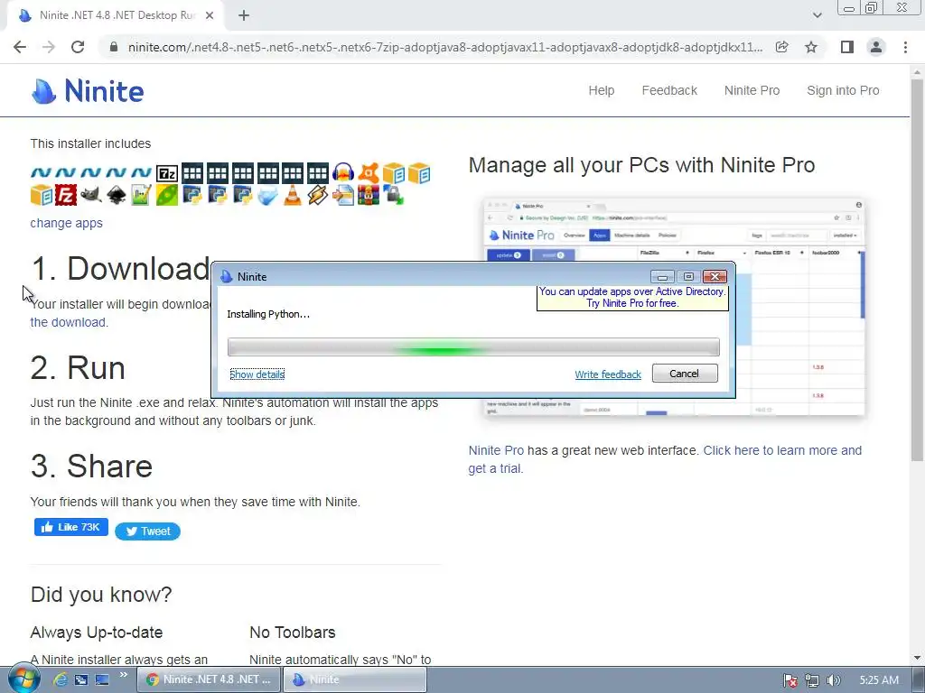
Task: Click the '3. Share' heading
Action: (91, 467)
